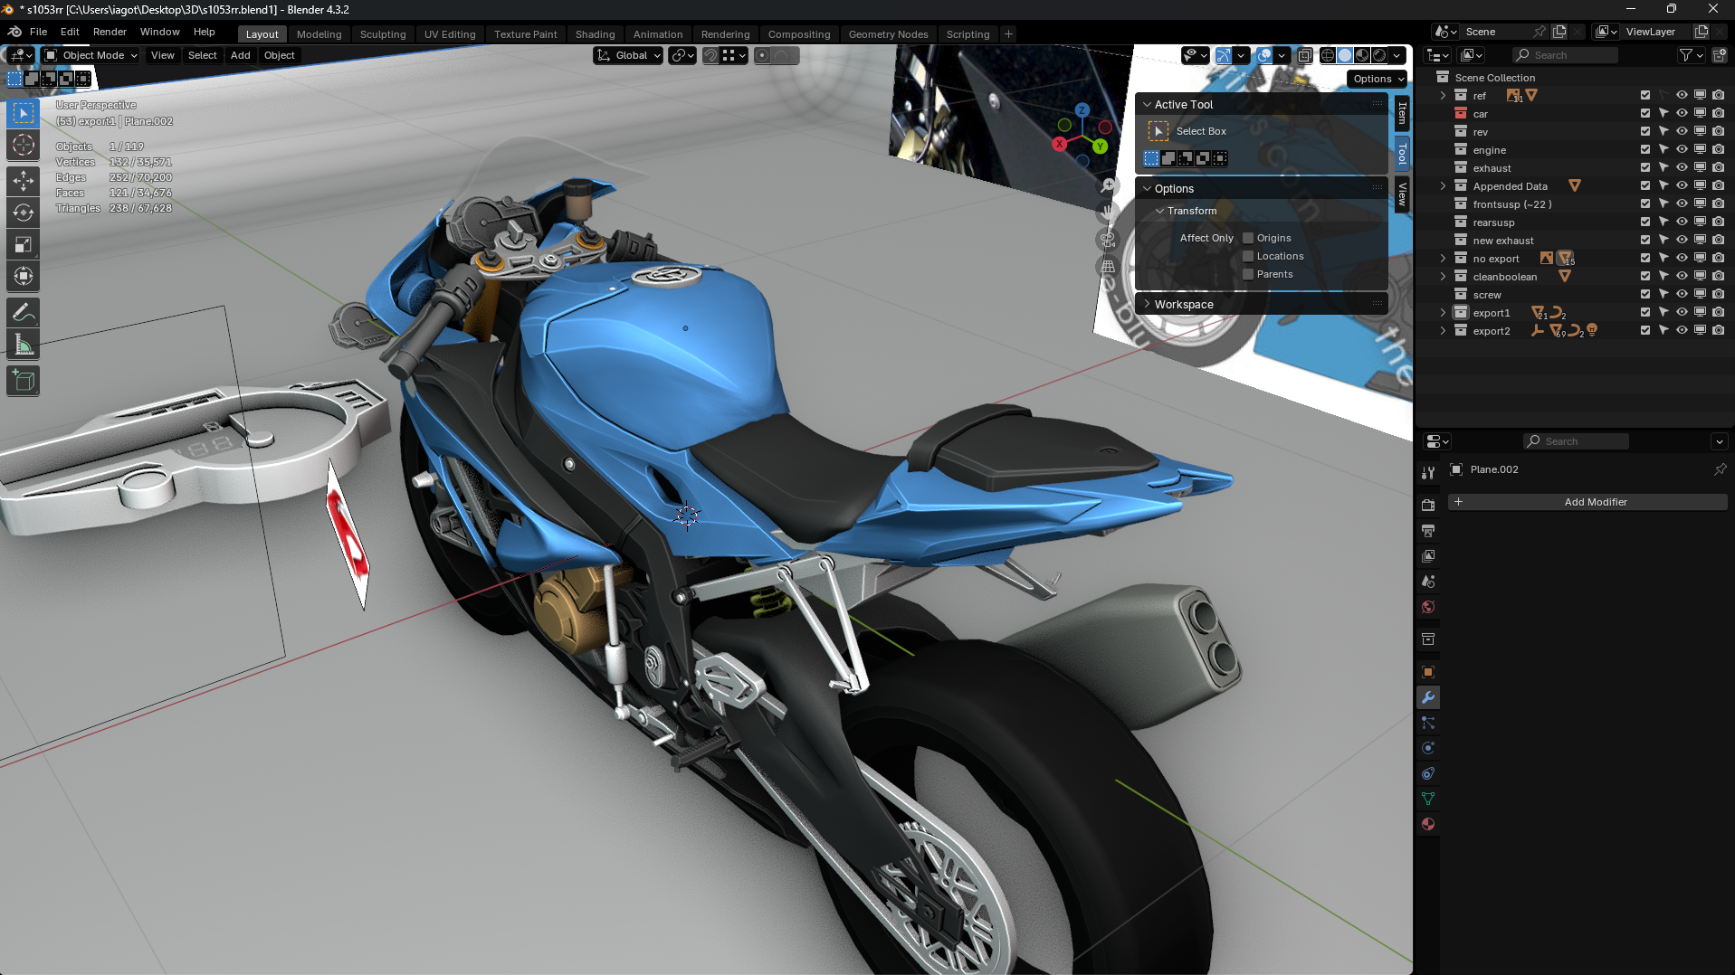Open the Render menu
Viewport: 1735px width, 975px height.
coord(110,32)
